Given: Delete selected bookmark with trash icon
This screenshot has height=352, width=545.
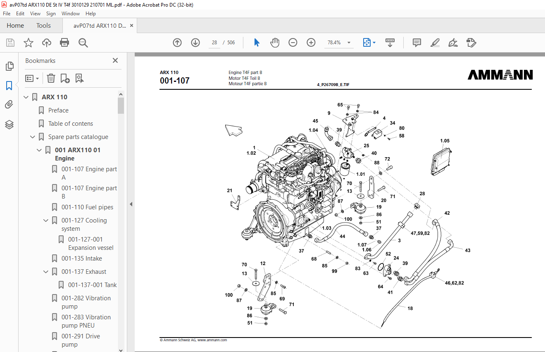Looking at the screenshot, I should click(51, 78).
